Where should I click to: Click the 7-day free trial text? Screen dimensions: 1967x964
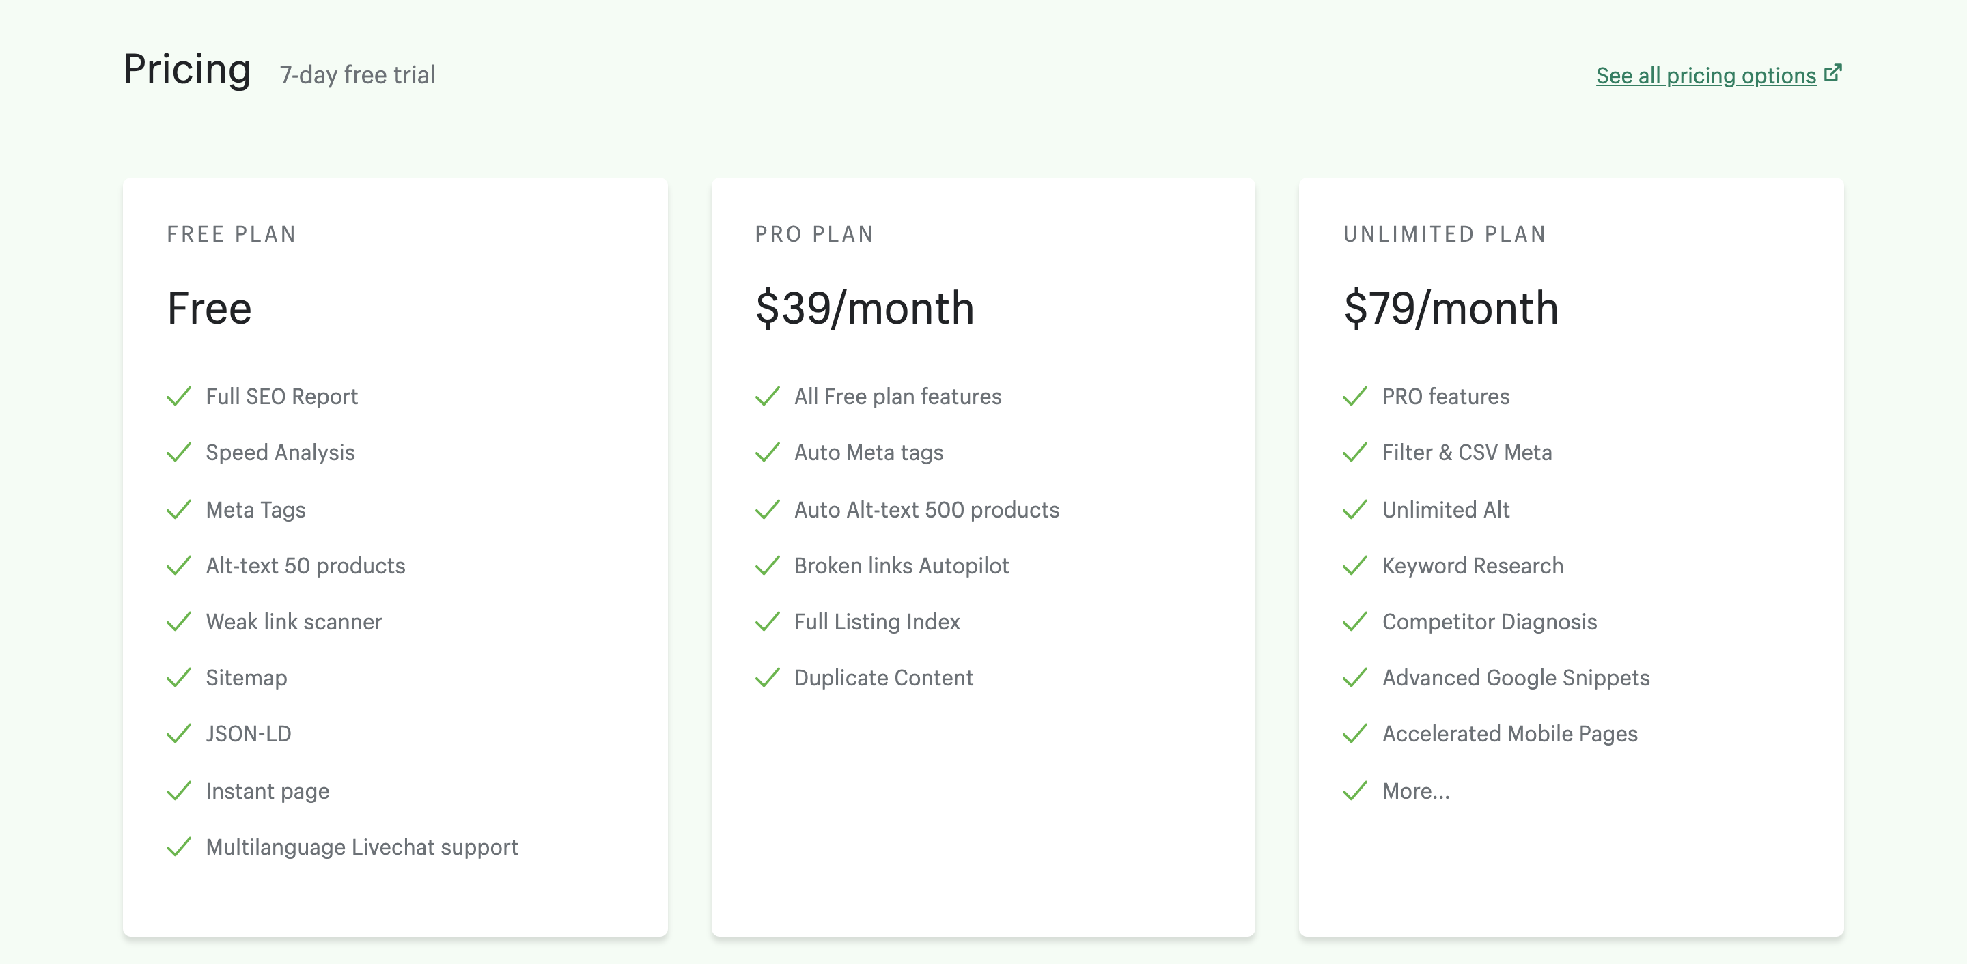pyautogui.click(x=357, y=75)
